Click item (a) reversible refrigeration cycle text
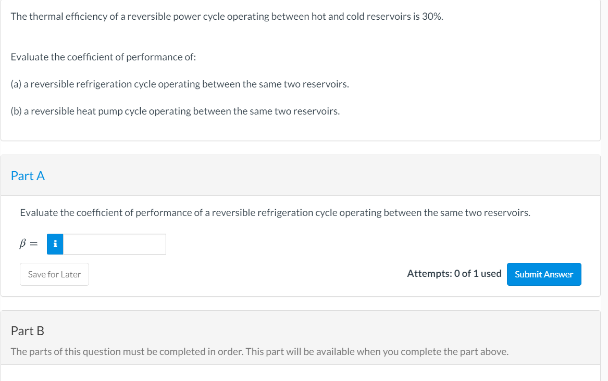608x381 pixels. tap(180, 84)
